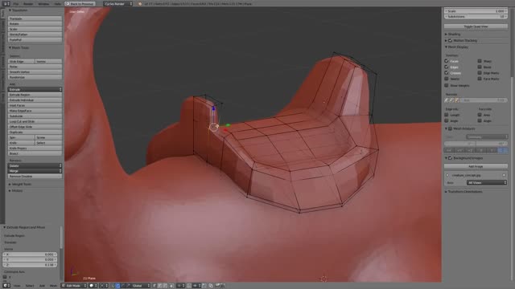Screen dimensions: 515x289
Task: Open the All Views axis dropdown
Action: [x=487, y=182]
